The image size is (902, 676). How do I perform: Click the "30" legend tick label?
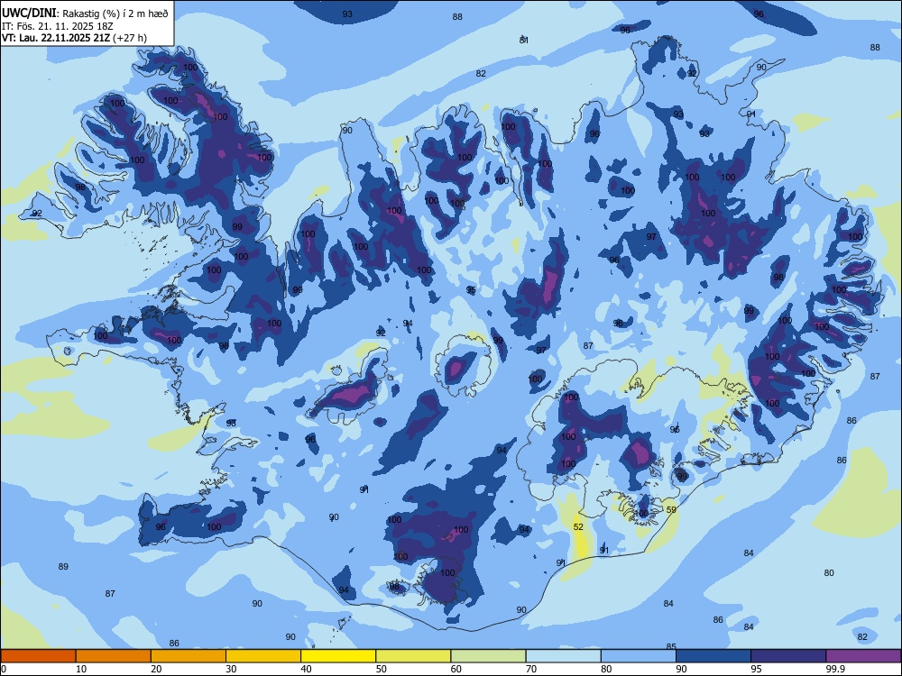point(231,669)
